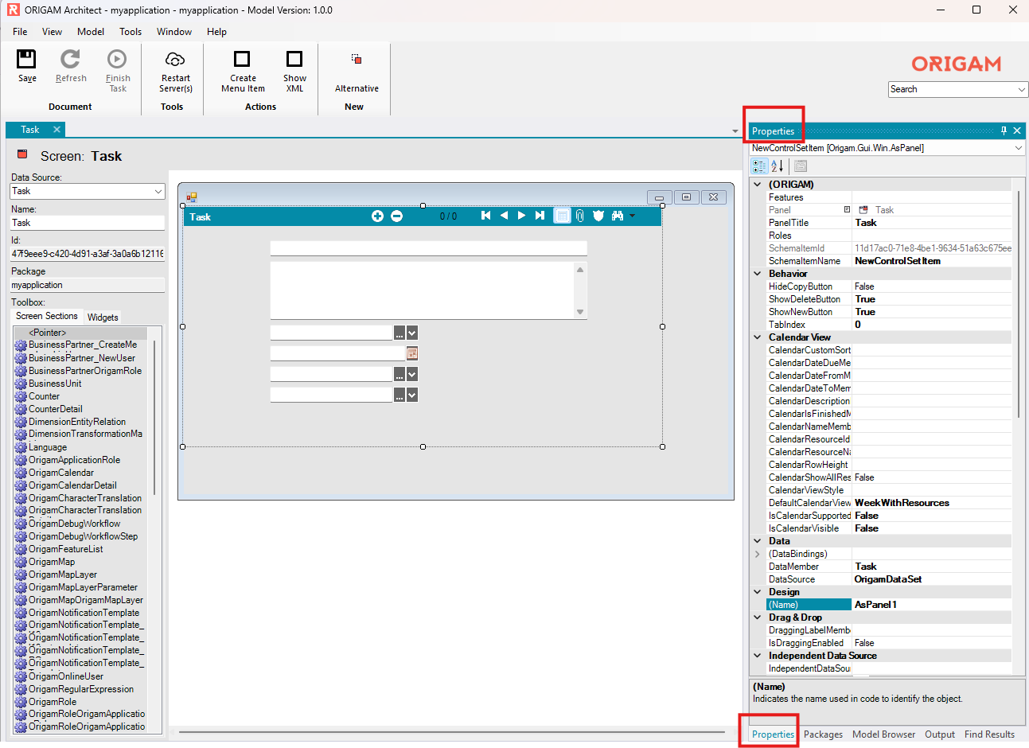Open first lookup field dropdown arrow
The height and width of the screenshot is (748, 1029).
pyautogui.click(x=412, y=333)
